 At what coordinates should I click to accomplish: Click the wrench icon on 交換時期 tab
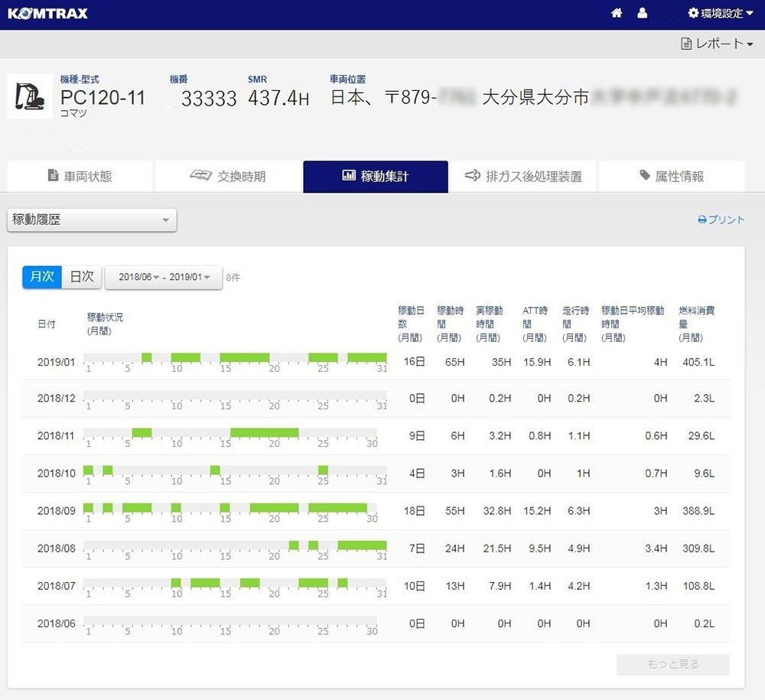(x=200, y=176)
